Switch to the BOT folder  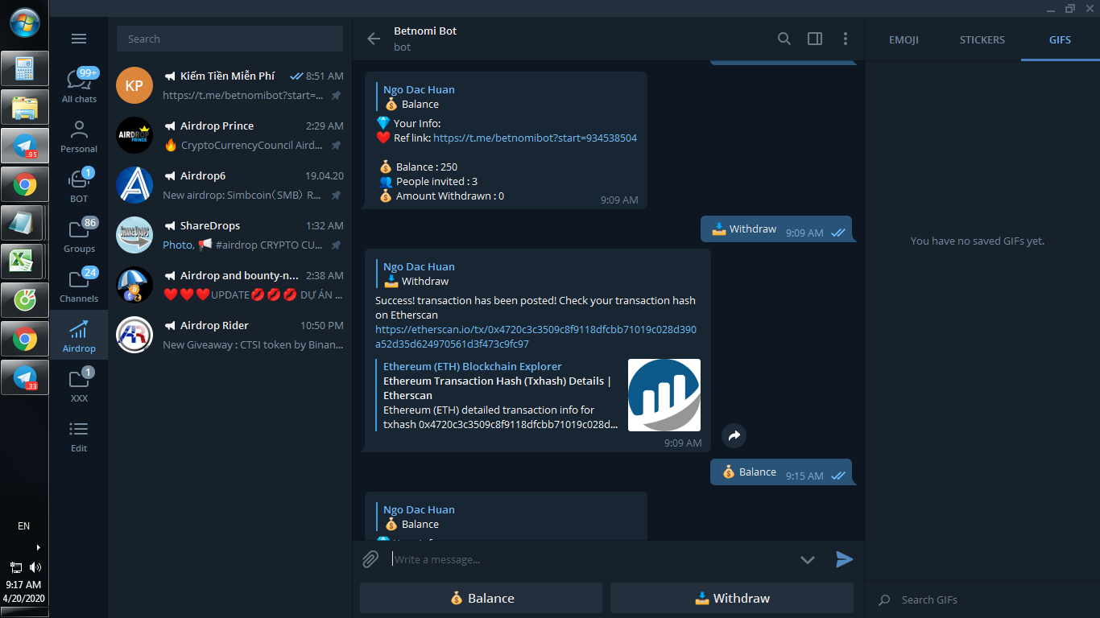[x=79, y=186]
